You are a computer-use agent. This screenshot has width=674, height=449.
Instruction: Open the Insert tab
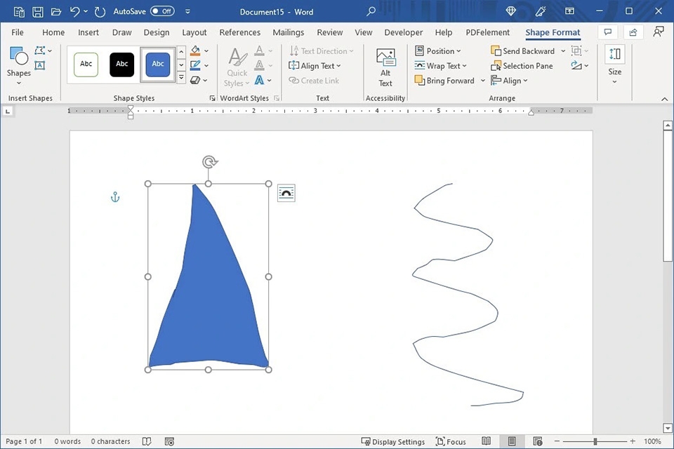(88, 32)
